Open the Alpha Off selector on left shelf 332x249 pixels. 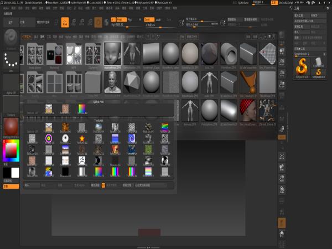(11, 84)
